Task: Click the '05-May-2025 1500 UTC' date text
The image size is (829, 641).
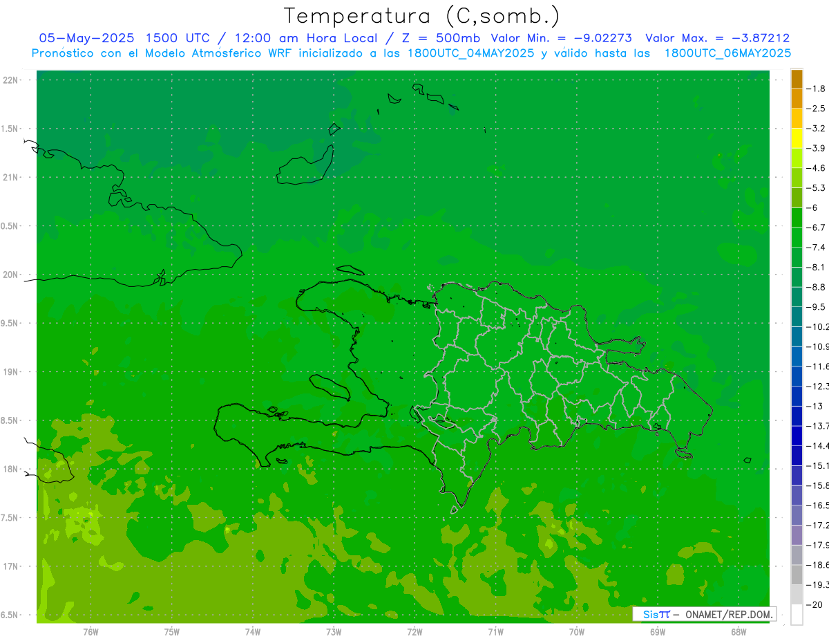Action: point(124,38)
